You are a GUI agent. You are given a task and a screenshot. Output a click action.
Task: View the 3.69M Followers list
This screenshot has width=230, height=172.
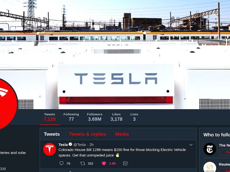click(x=95, y=117)
